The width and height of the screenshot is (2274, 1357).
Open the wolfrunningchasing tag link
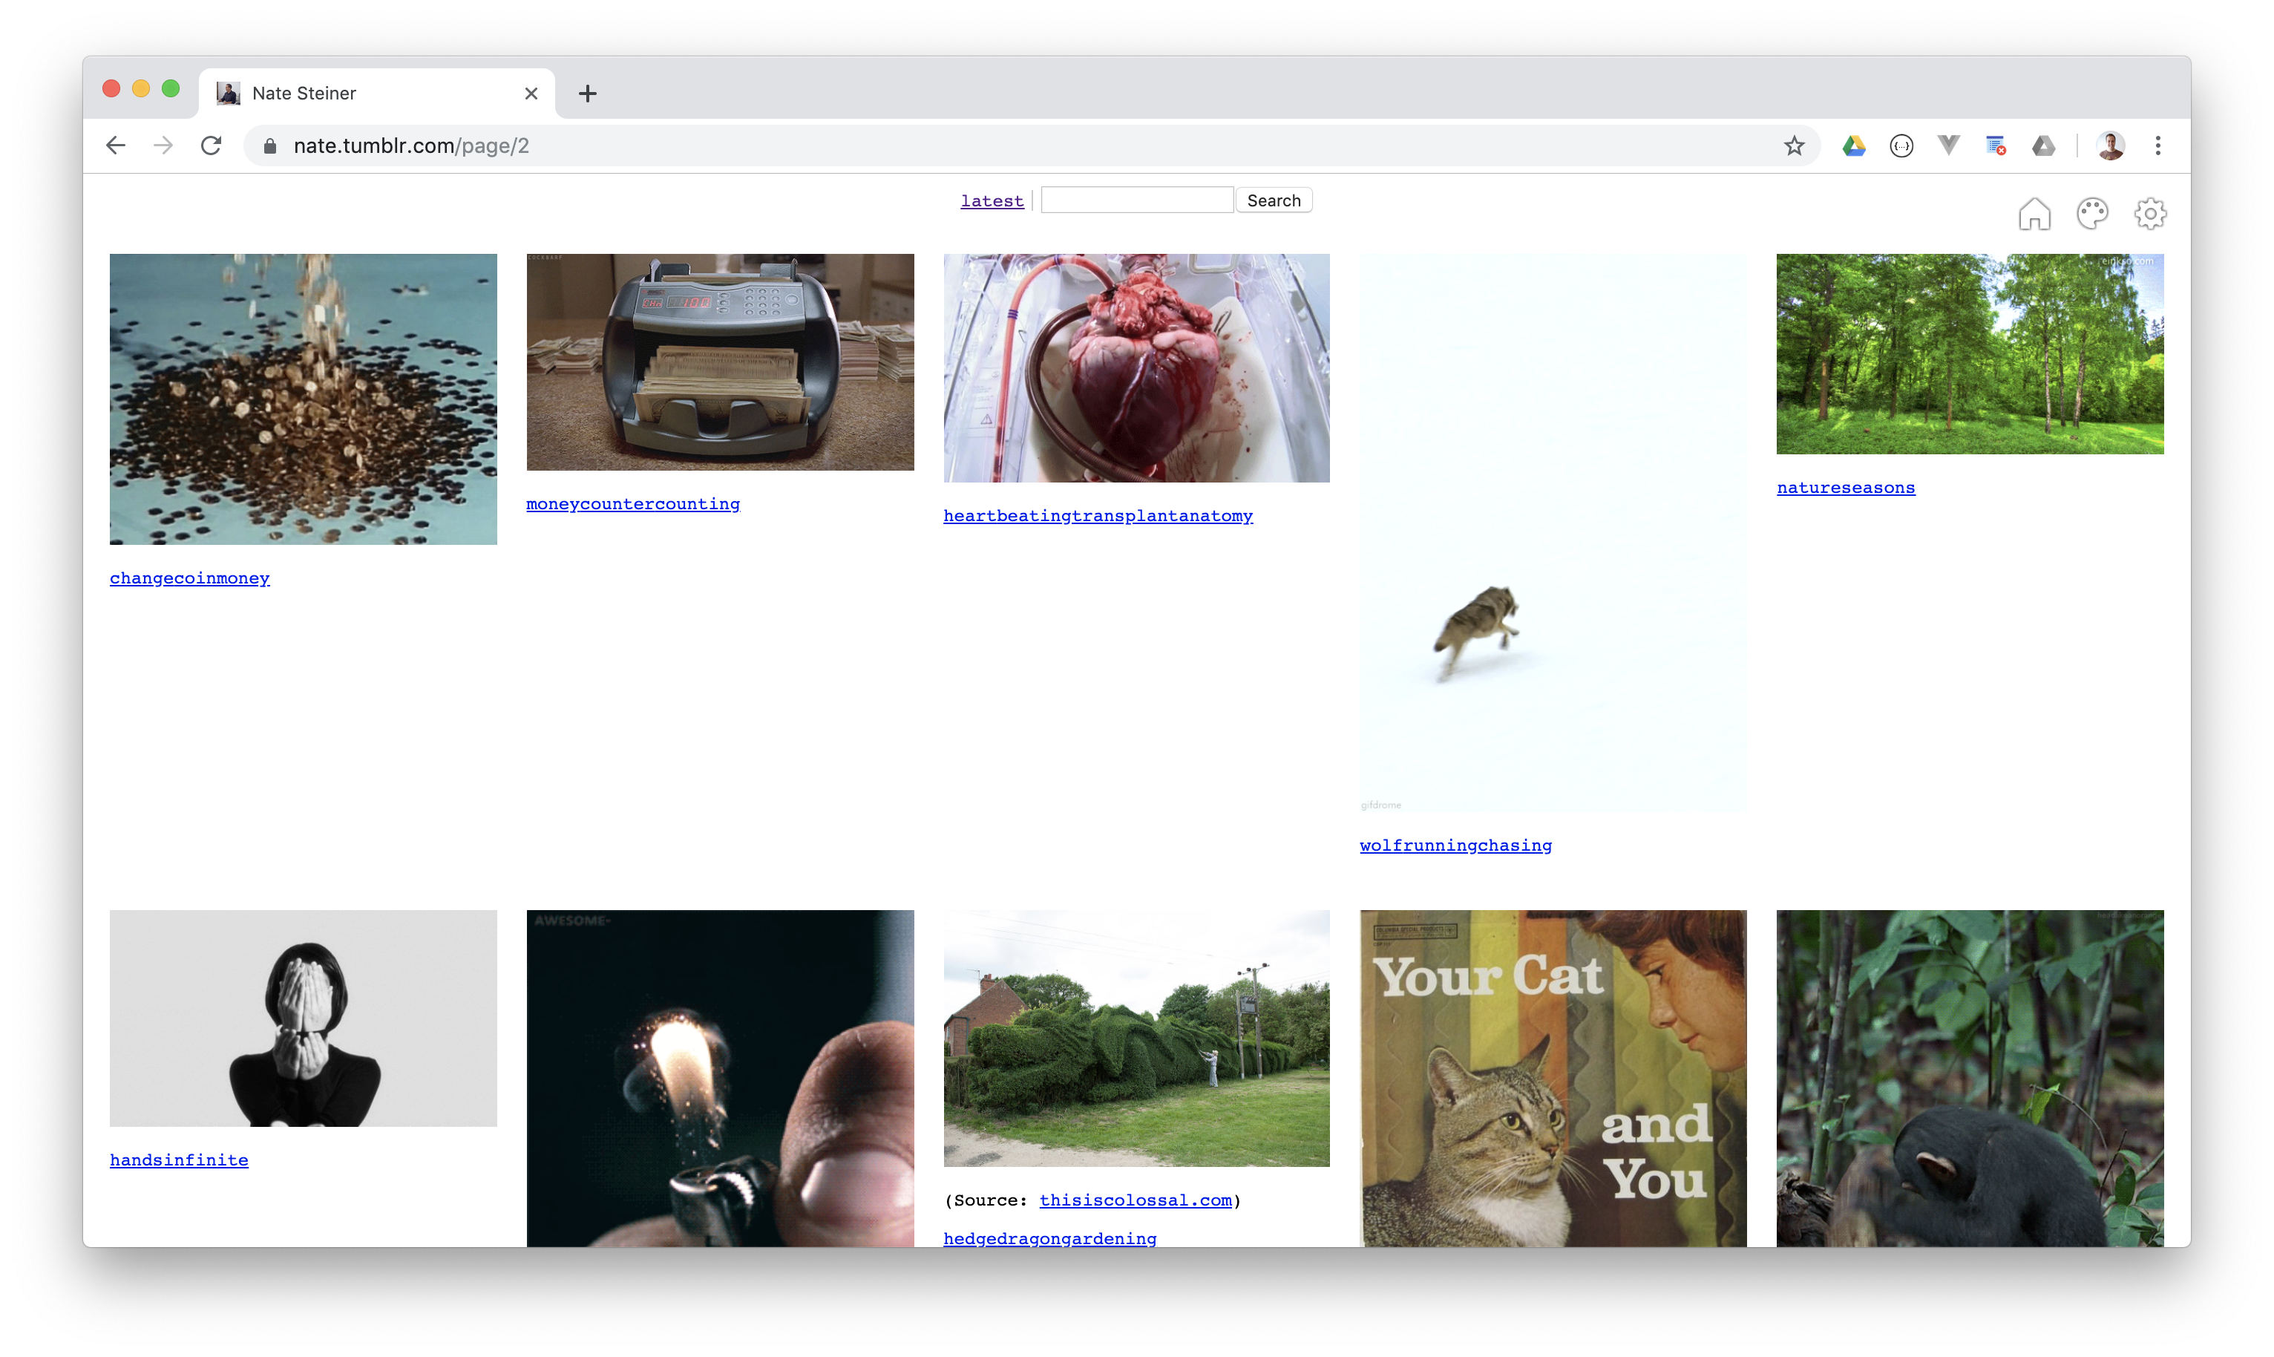(1455, 846)
